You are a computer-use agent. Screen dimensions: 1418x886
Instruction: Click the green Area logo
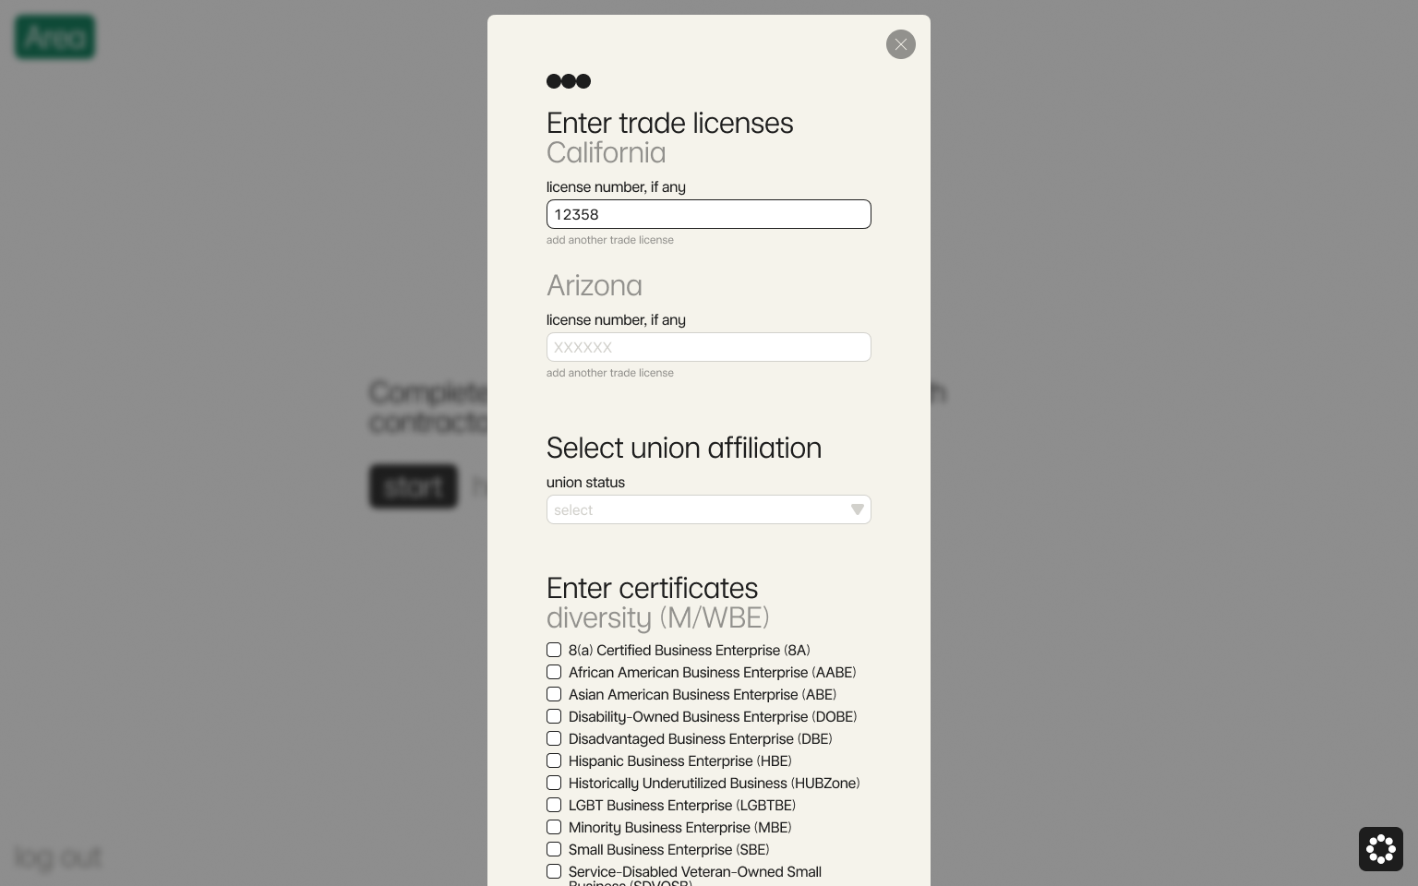[55, 37]
